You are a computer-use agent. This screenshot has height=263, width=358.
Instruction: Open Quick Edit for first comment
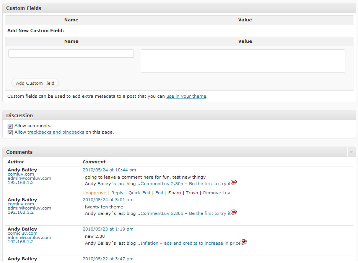click(139, 193)
